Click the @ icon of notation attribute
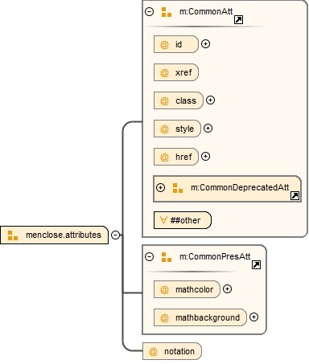This screenshot has width=309, height=364. [153, 351]
